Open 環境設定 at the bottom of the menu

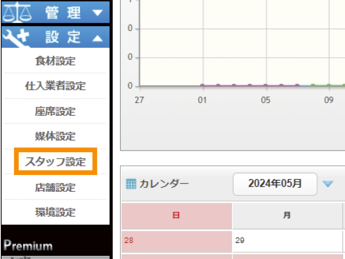55,212
